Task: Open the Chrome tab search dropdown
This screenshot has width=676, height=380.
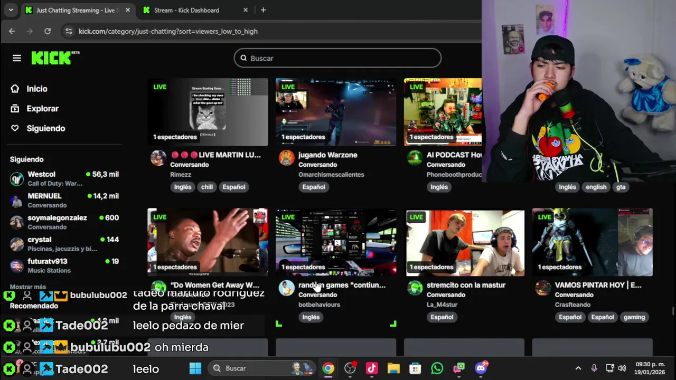Action: pyautogui.click(x=11, y=10)
